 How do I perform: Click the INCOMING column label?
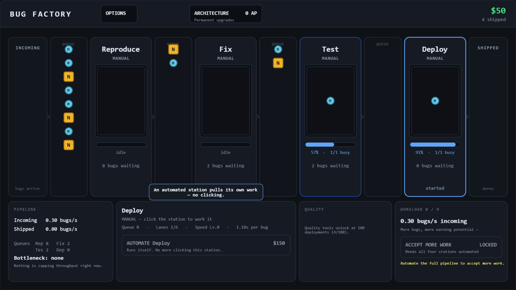pyautogui.click(x=28, y=48)
